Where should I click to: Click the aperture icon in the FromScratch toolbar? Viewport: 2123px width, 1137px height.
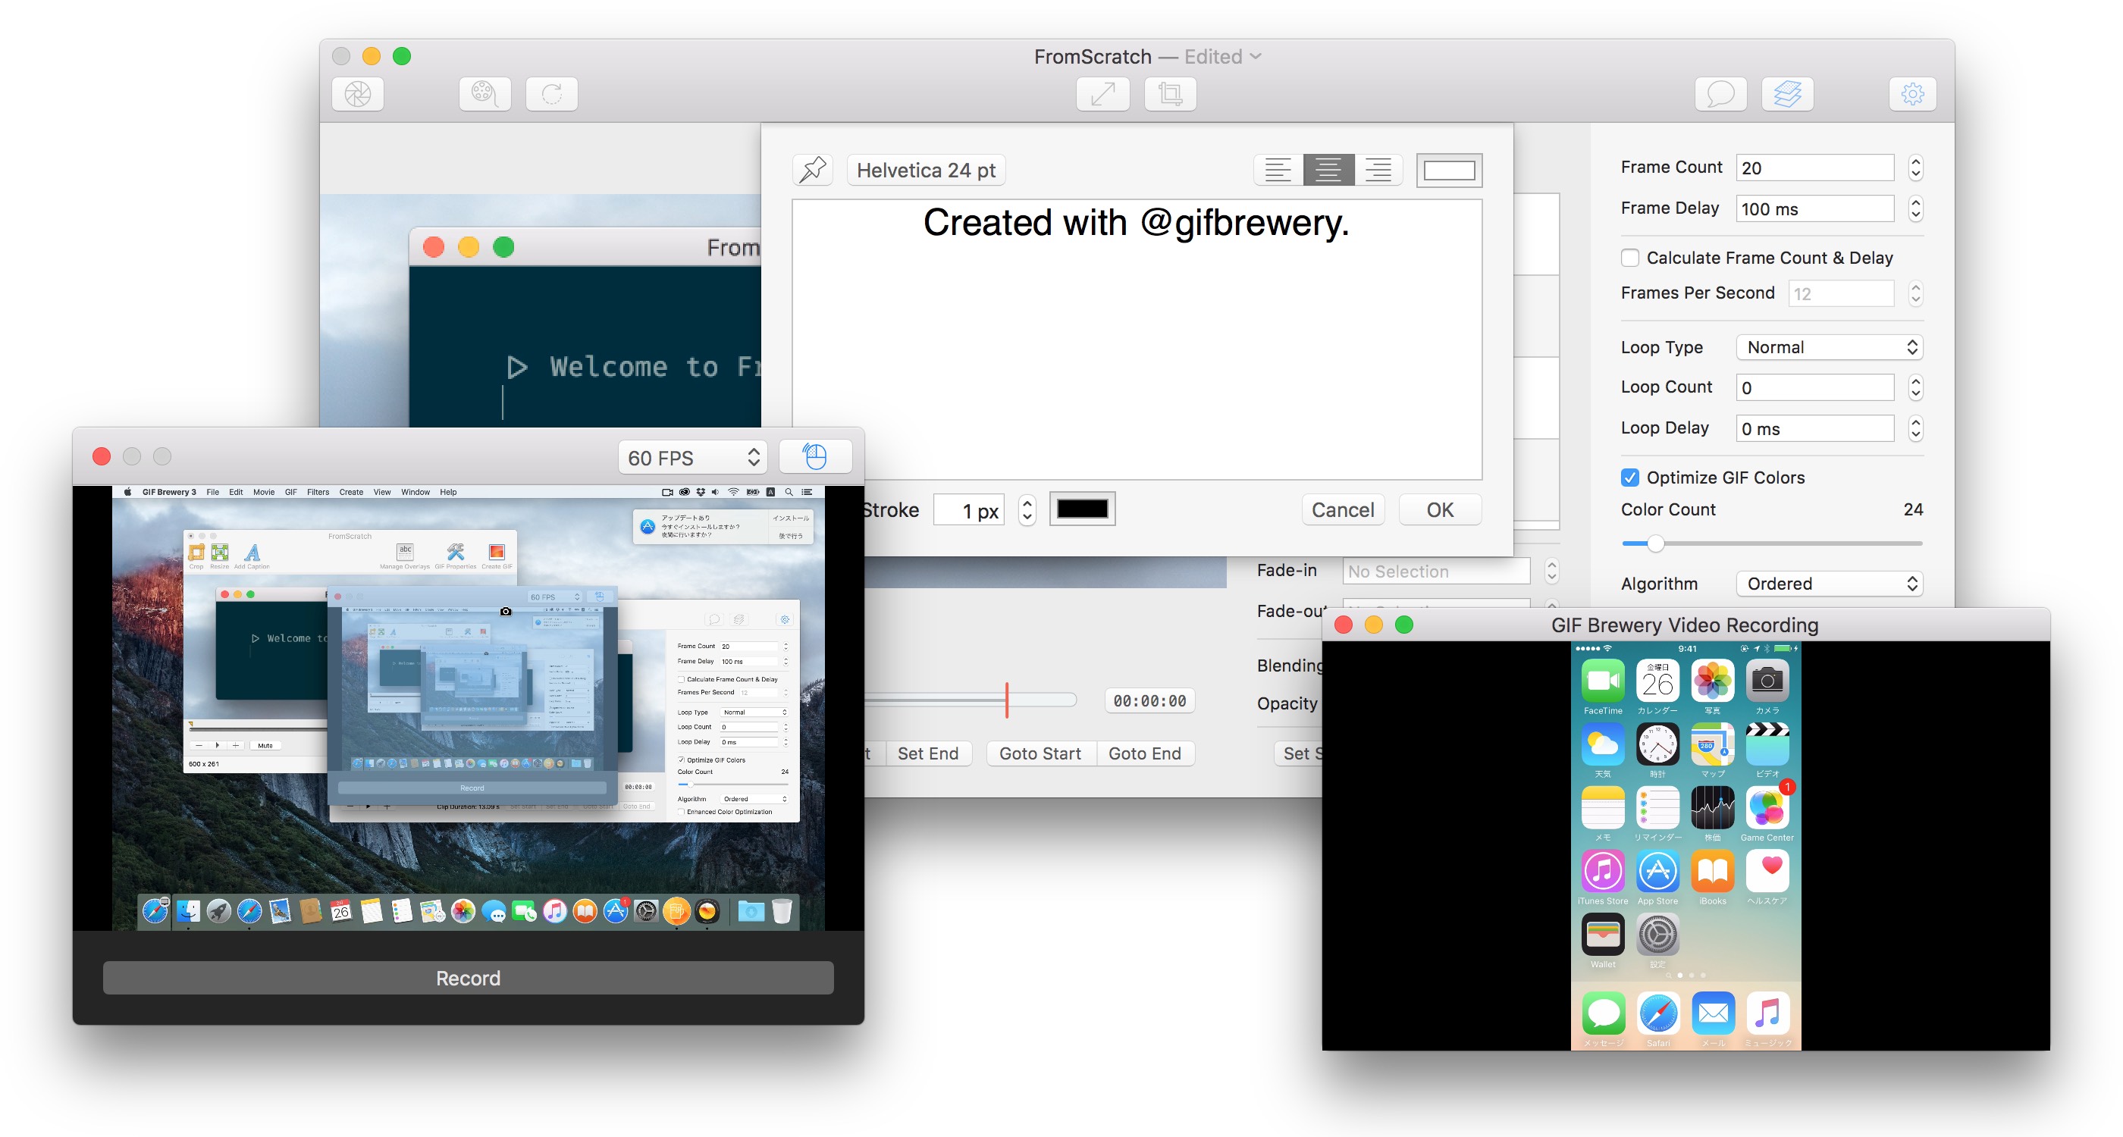358,94
